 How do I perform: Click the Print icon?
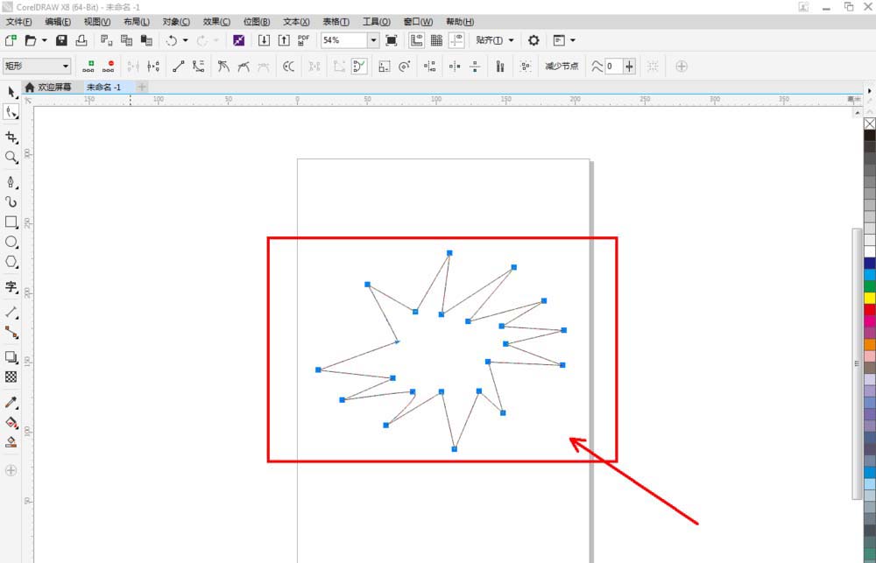(x=81, y=40)
